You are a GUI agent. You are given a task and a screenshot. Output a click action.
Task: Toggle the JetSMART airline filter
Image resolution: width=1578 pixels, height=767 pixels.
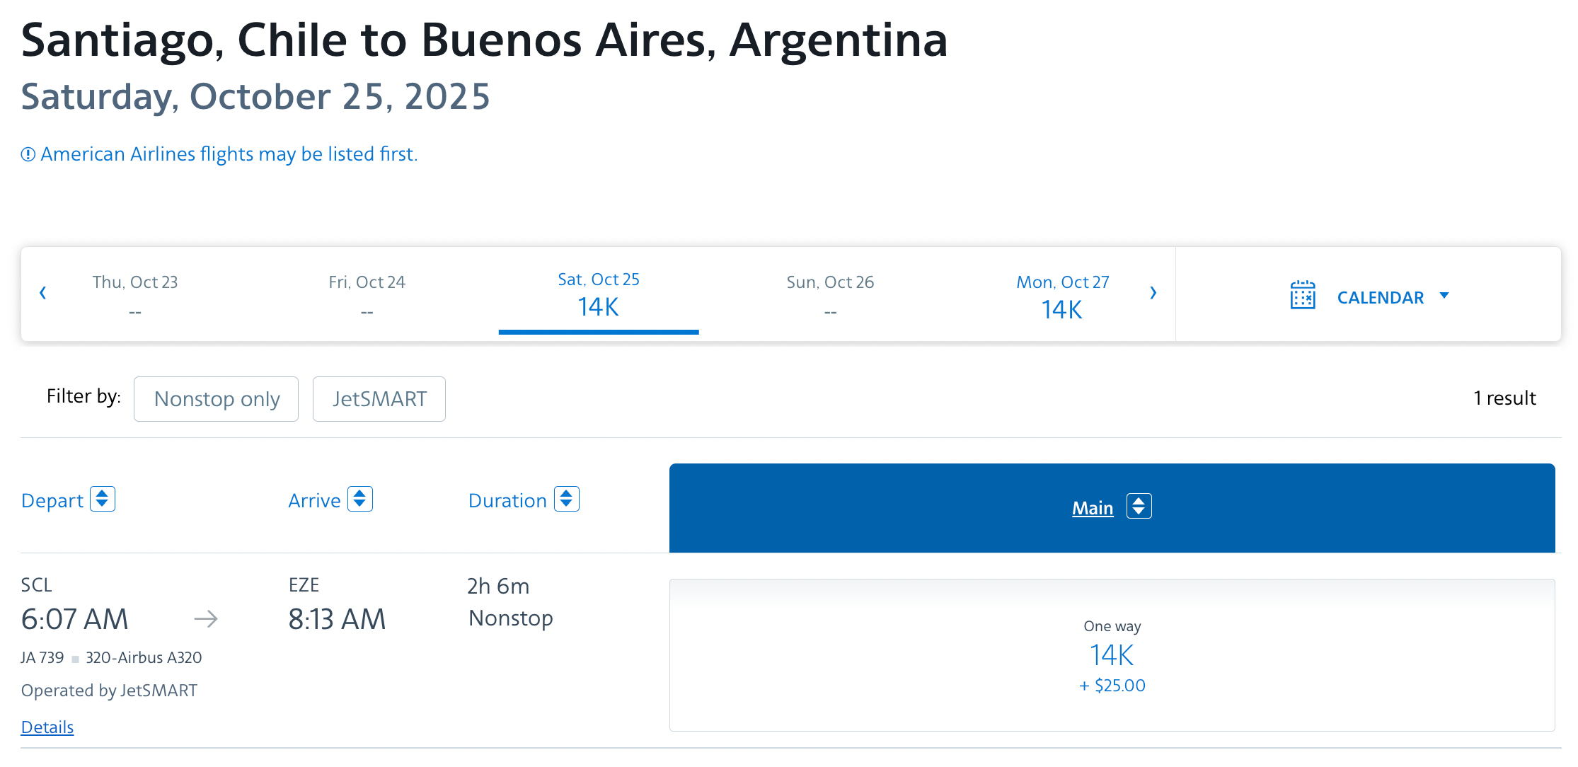pyautogui.click(x=379, y=399)
